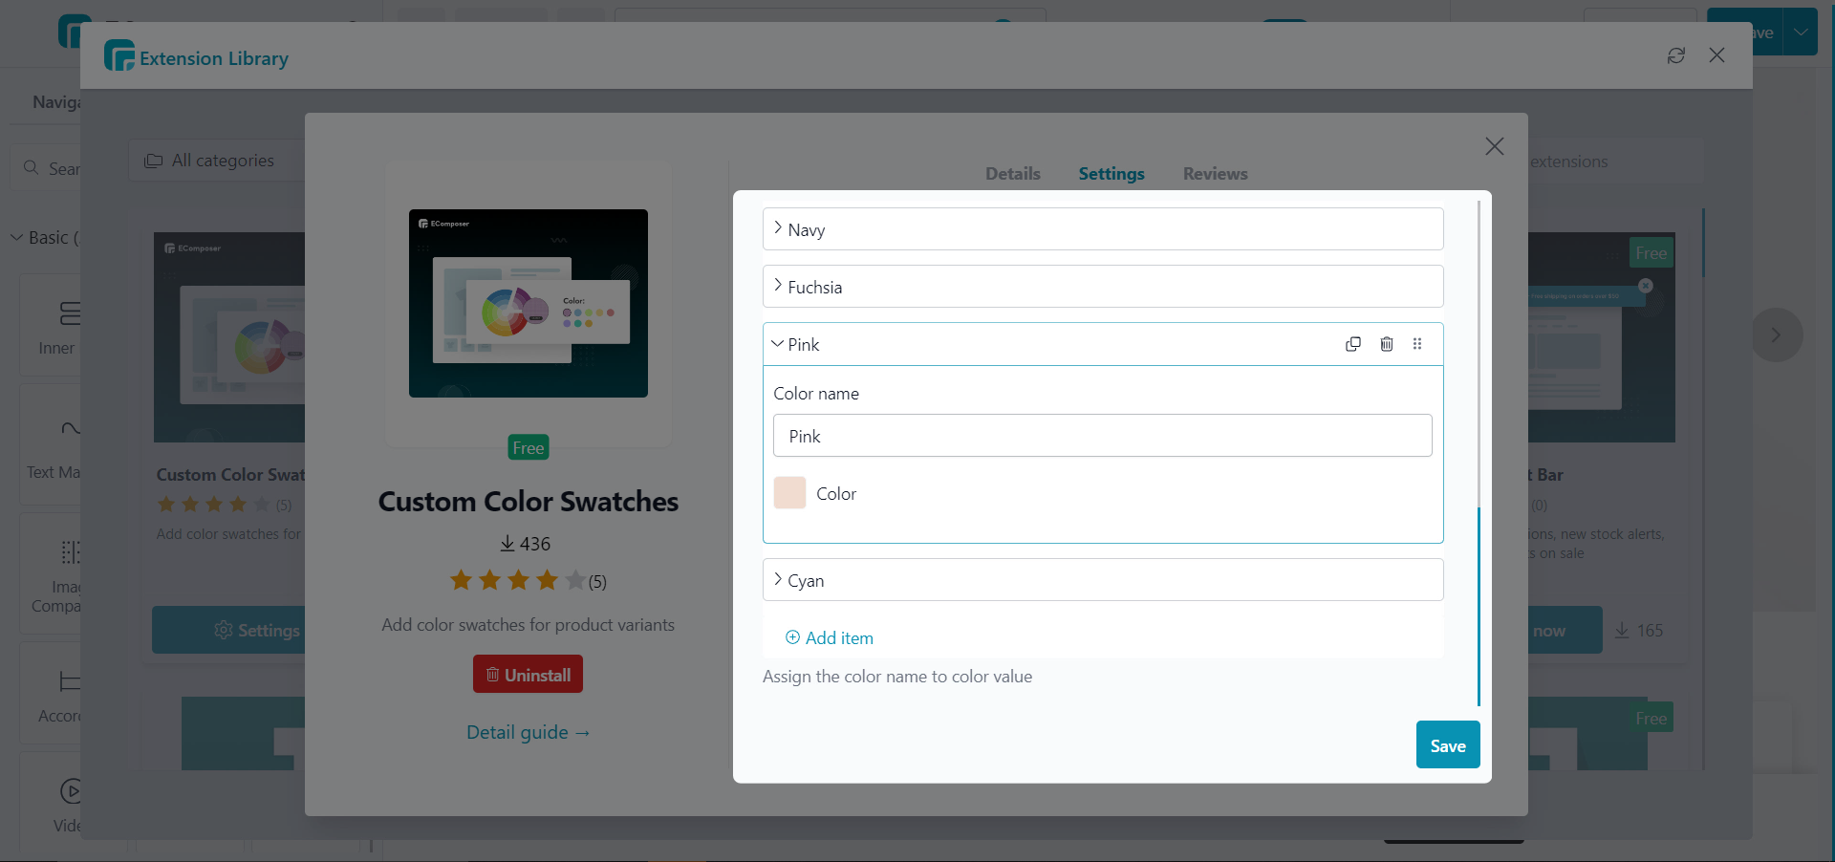1835x862 pixels.
Task: Switch to the Settings tab
Action: [x=1112, y=174]
